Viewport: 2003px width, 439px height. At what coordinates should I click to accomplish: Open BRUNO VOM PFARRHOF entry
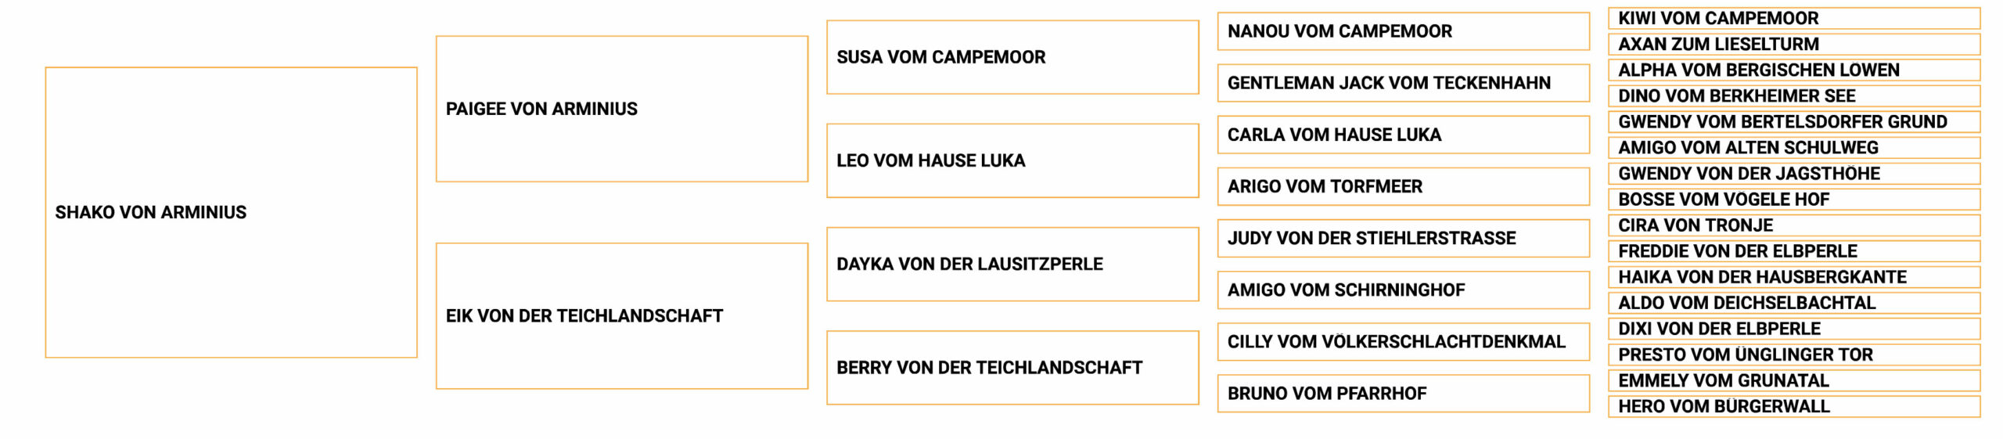click(1403, 393)
